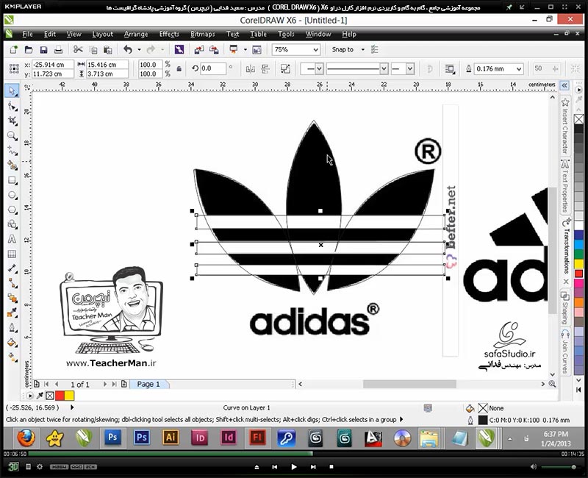588x478 pixels.
Task: Select the Color Eyedropper tool
Action: pyautogui.click(x=12, y=313)
